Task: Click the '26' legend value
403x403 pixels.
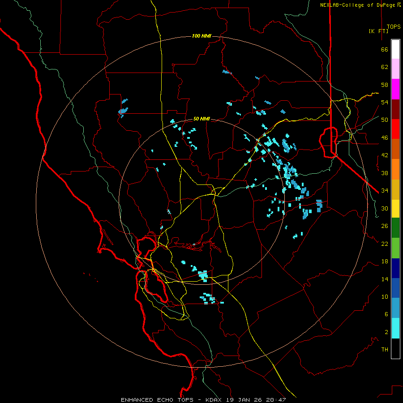Action: pyautogui.click(x=385, y=226)
